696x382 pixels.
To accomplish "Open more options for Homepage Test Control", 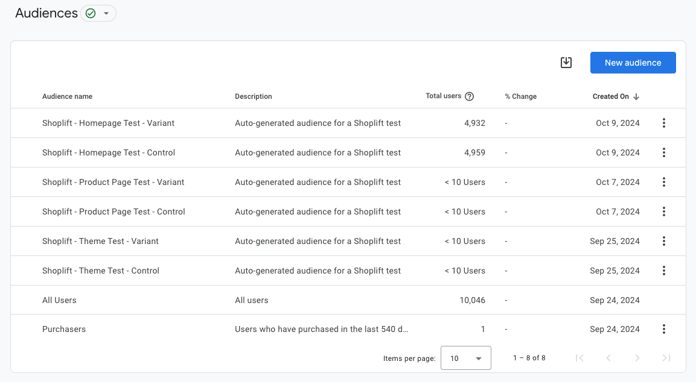I will click(663, 152).
